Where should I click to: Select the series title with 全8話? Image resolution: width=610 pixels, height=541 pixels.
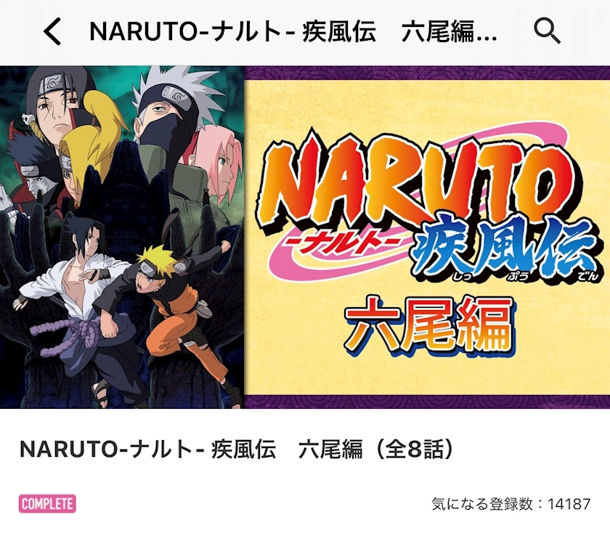point(237,450)
